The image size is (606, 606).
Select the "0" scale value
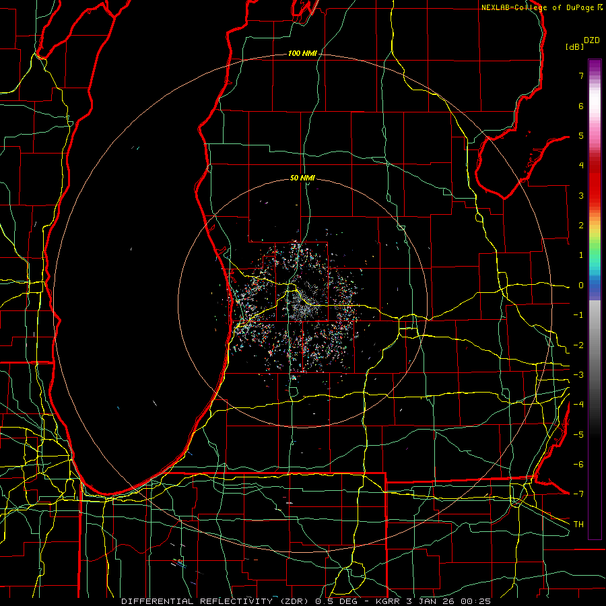[581, 285]
